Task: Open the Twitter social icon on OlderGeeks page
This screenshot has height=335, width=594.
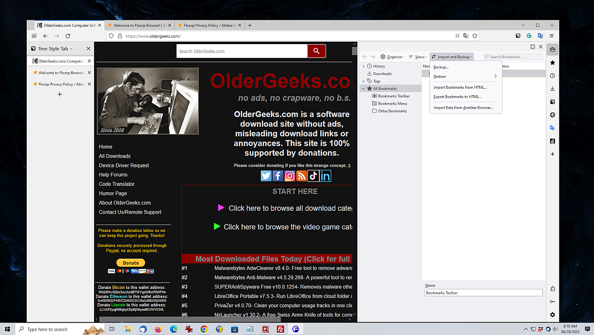Action: [x=266, y=176]
